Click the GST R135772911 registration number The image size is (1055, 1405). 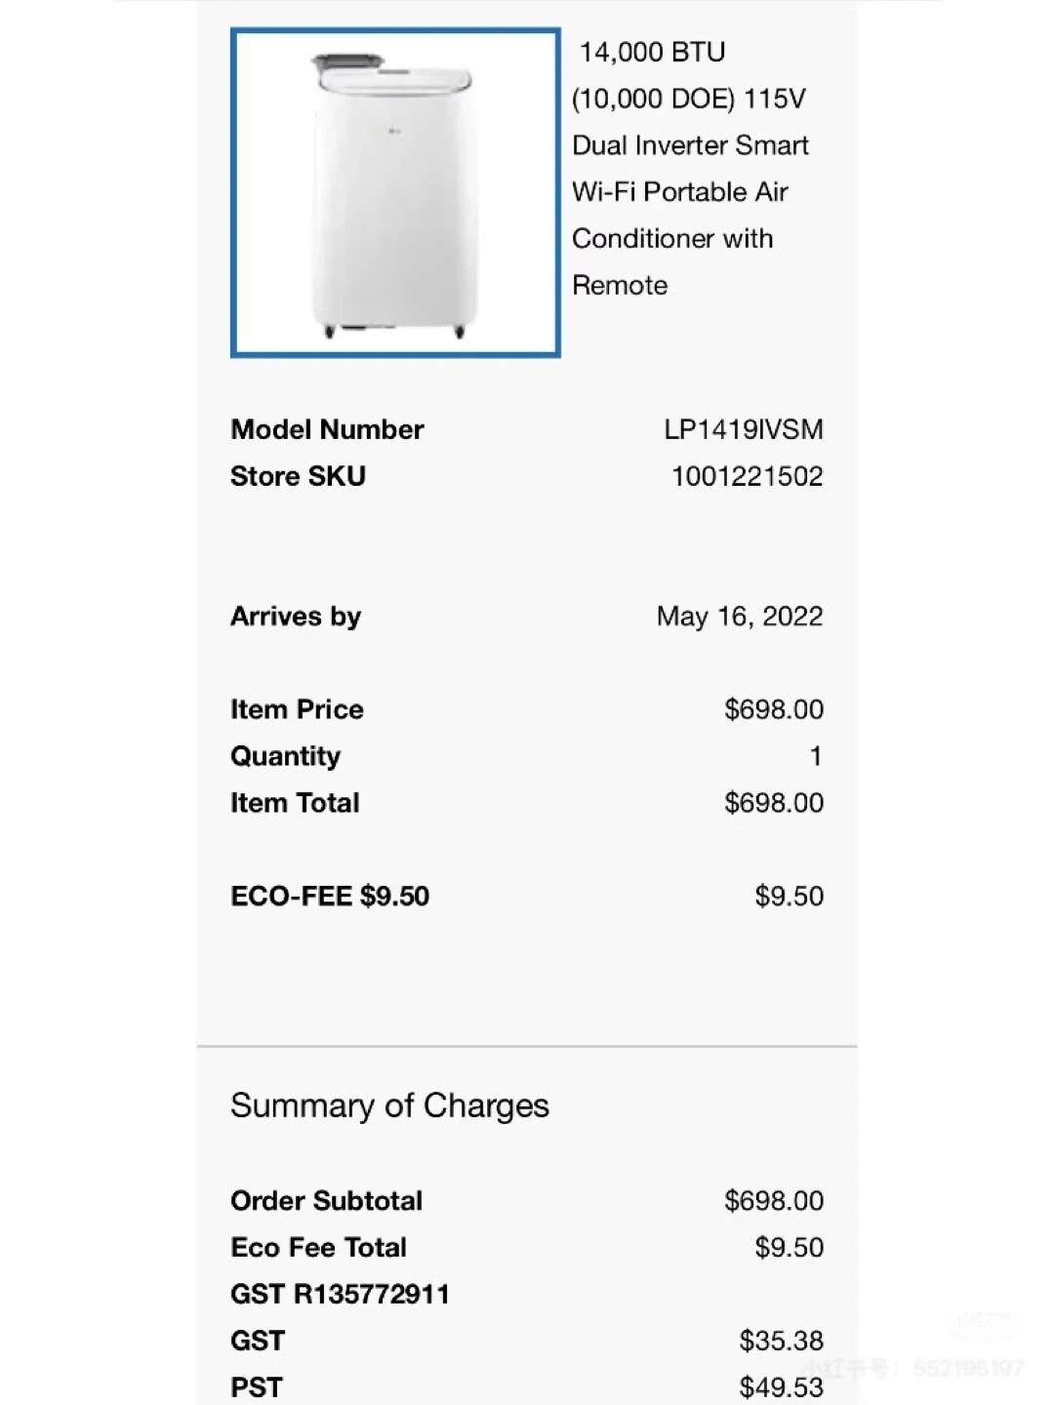point(340,1295)
